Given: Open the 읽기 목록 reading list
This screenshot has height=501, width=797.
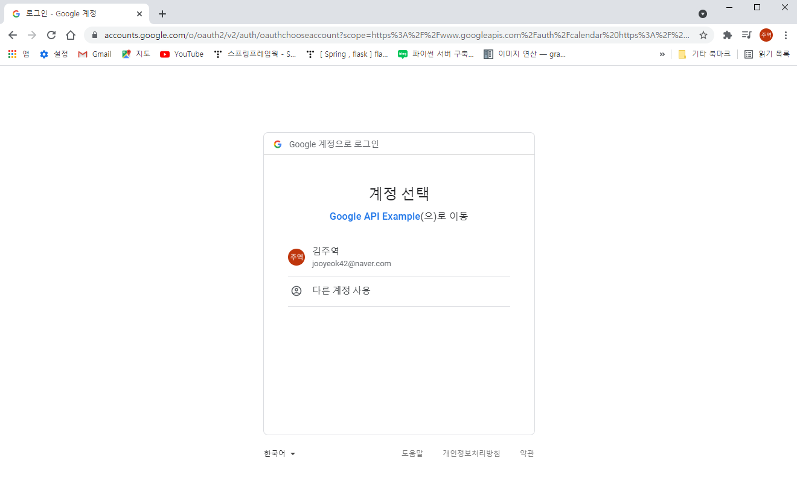Looking at the screenshot, I should coord(767,54).
